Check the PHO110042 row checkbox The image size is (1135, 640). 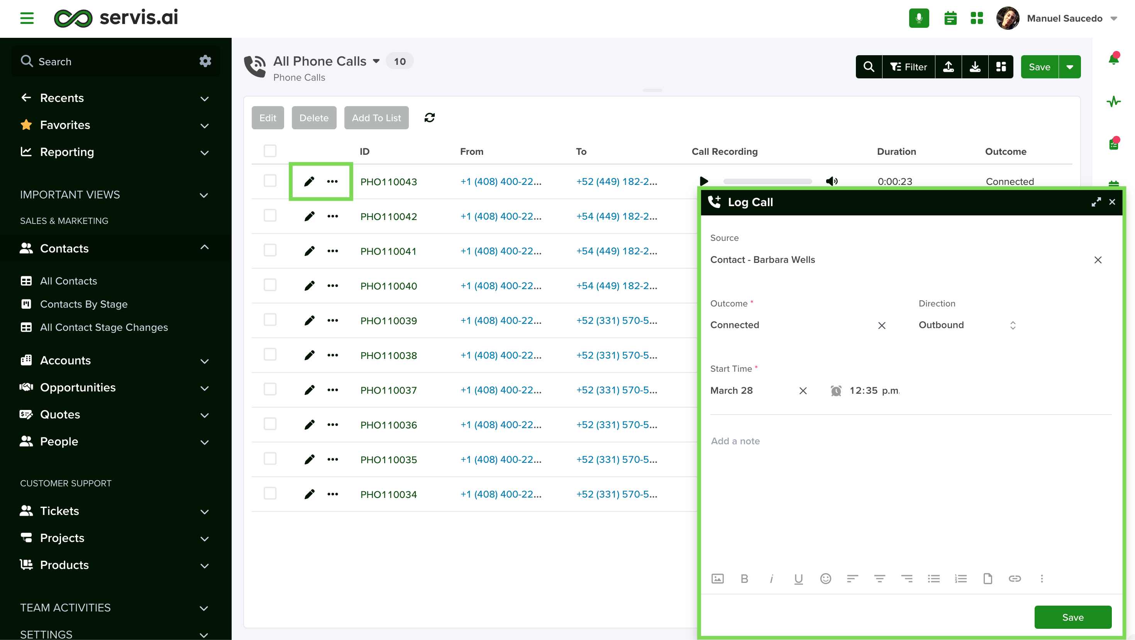[270, 216]
